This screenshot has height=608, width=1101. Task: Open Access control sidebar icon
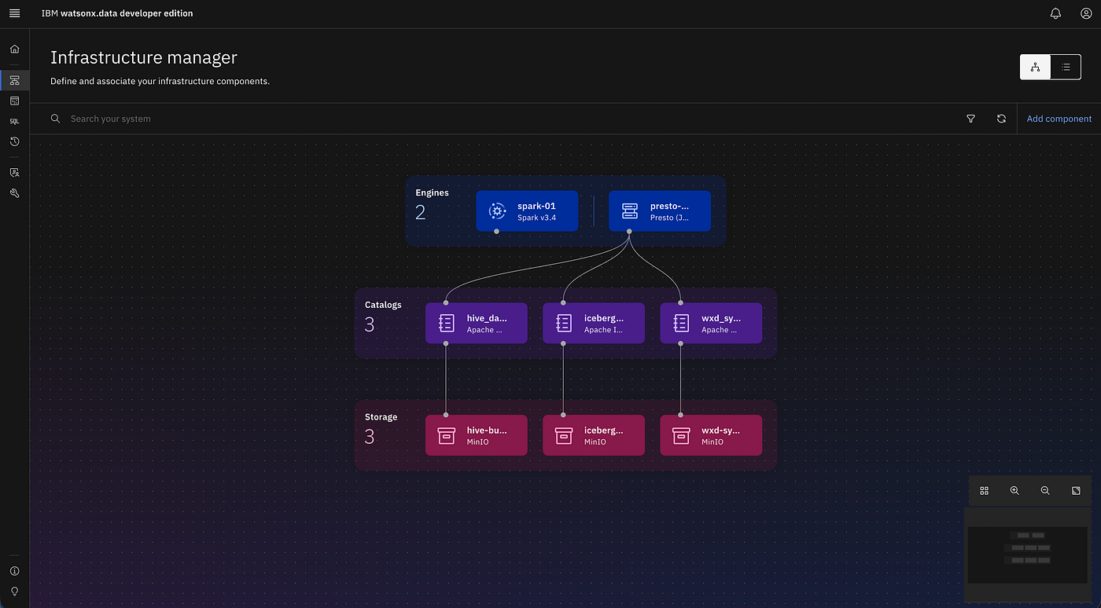[14, 172]
